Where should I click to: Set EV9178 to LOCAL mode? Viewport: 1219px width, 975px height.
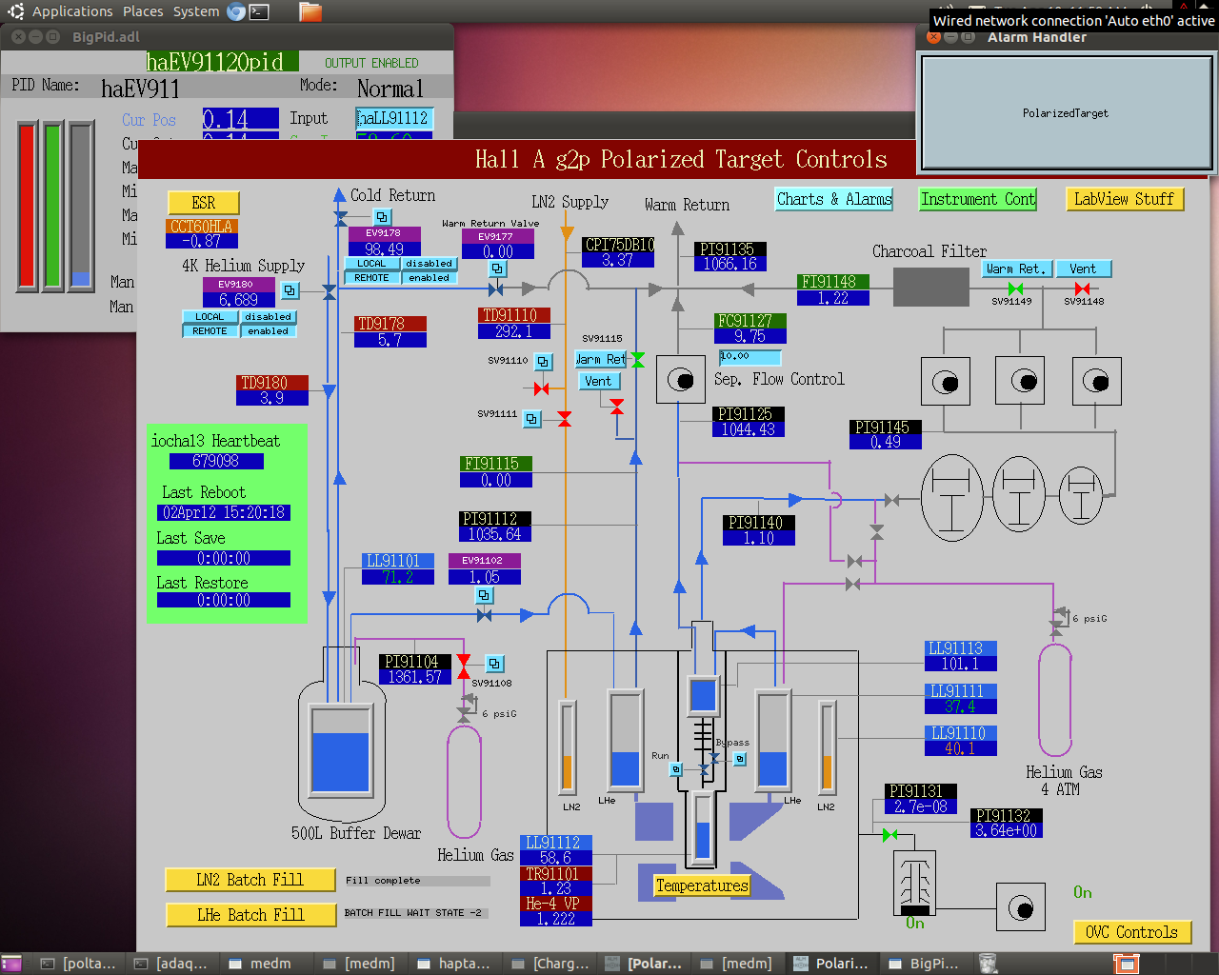(371, 264)
